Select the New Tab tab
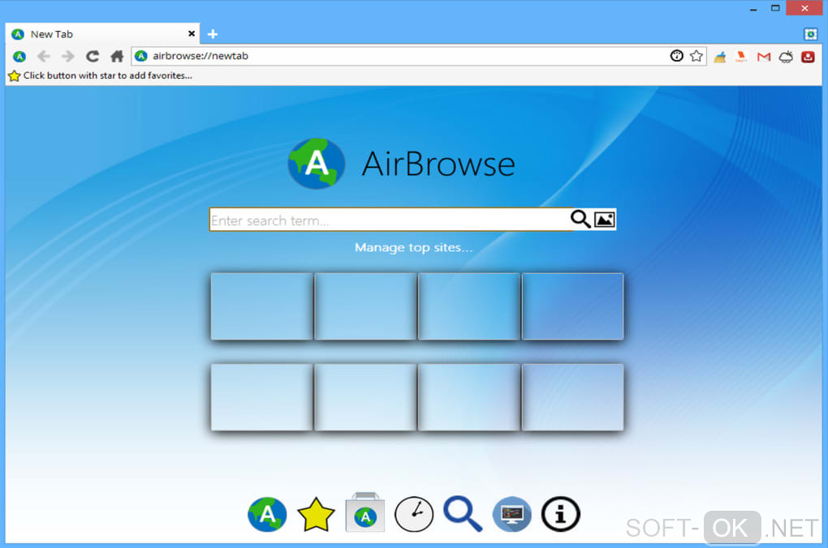The width and height of the screenshot is (828, 548). click(x=103, y=34)
